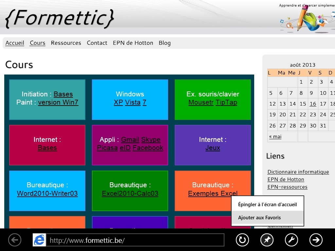Click calendar date 22
Screen dimensions: 335x251
point(303,115)
